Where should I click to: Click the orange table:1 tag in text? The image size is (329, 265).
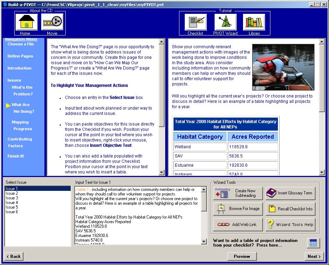83,189
